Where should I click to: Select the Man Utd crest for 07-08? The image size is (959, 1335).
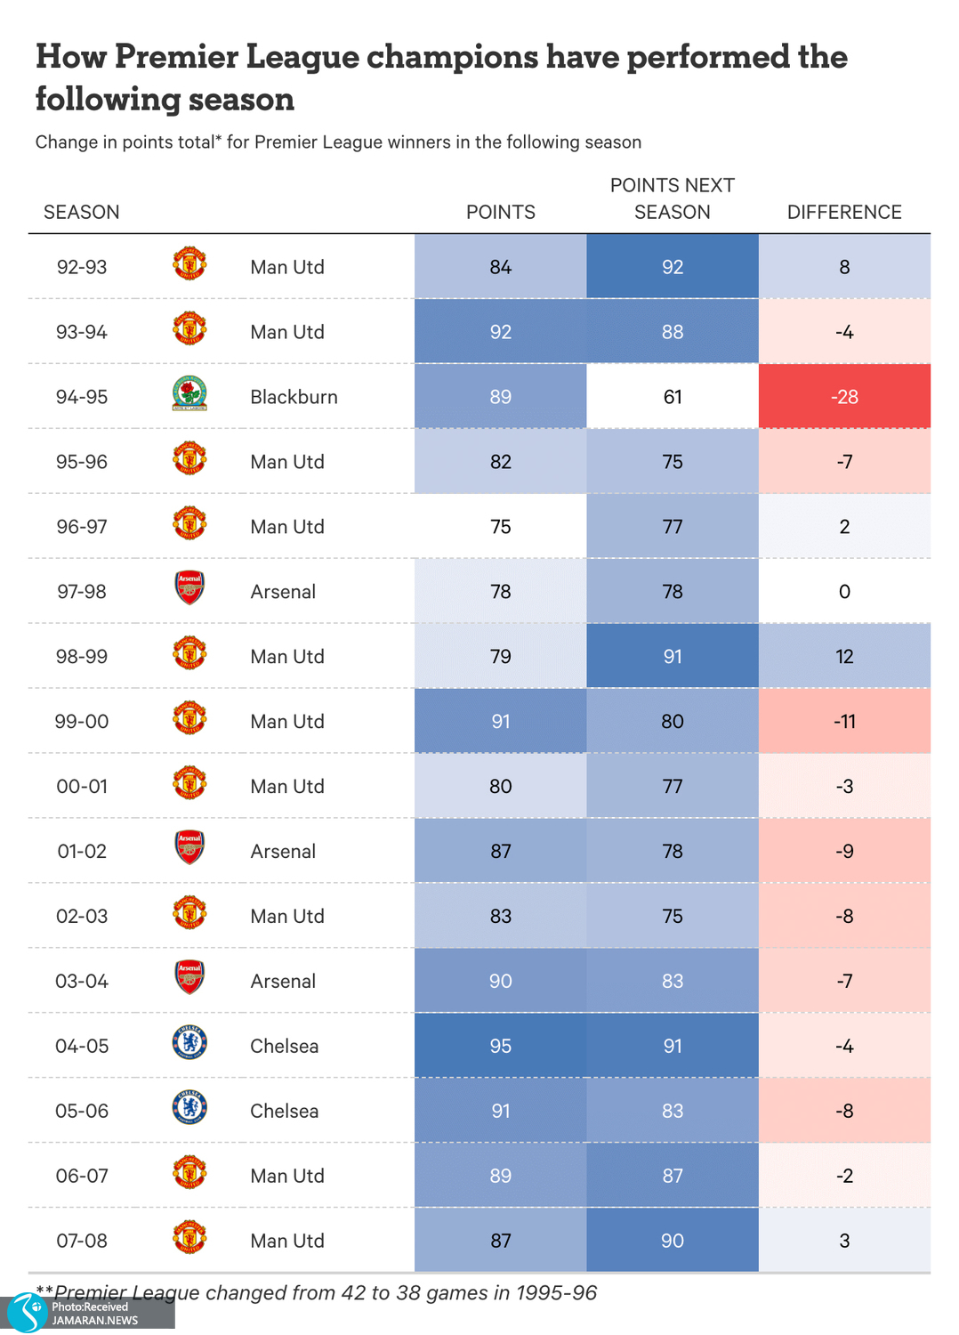(189, 1237)
